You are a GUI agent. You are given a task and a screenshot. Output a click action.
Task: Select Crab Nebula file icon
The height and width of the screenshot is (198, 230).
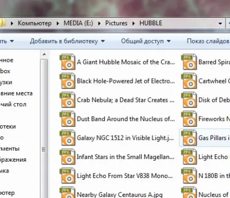67,100
